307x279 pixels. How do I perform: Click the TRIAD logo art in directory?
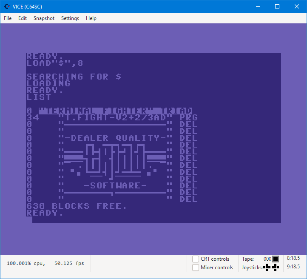[115, 162]
